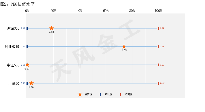This screenshot has width=205, height=112.
Task: Click the blue 最低值 legend marker
Action: click(x=100, y=95)
